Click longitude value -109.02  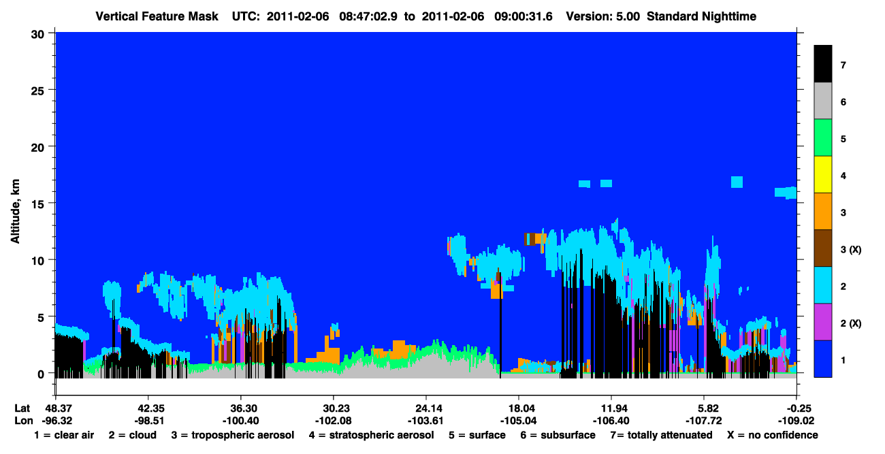(796, 420)
